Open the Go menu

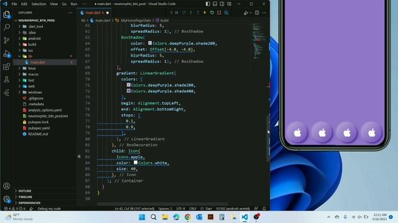click(64, 4)
